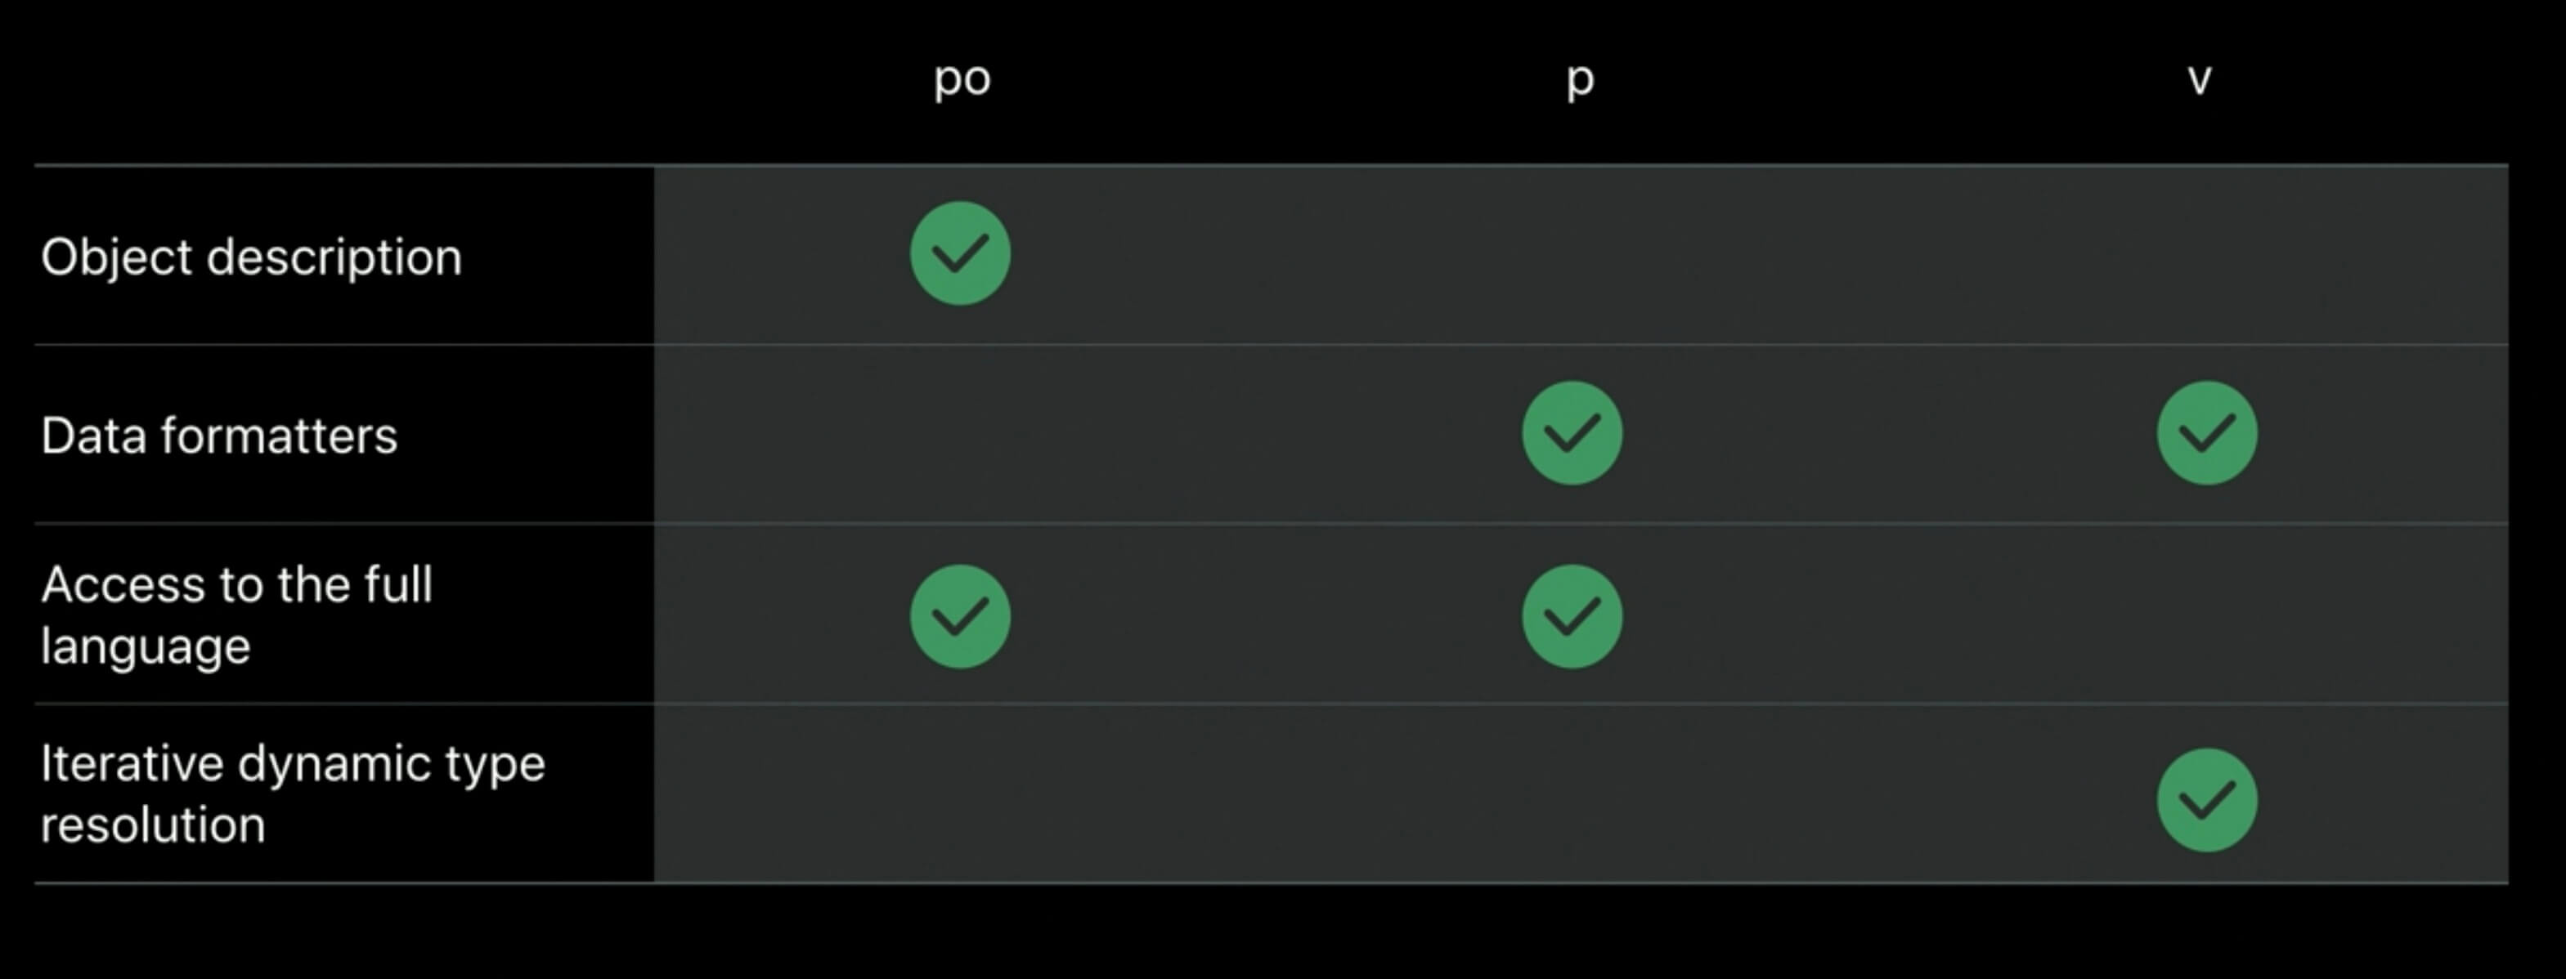Click p checkmark for Access to full language

coord(1572,616)
